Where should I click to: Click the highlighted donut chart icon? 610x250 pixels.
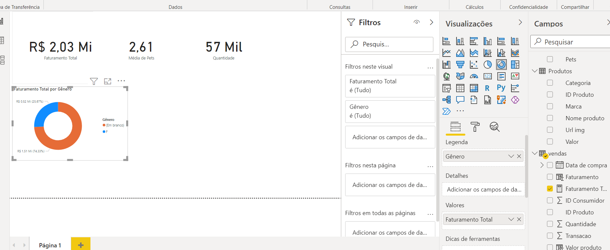click(501, 65)
